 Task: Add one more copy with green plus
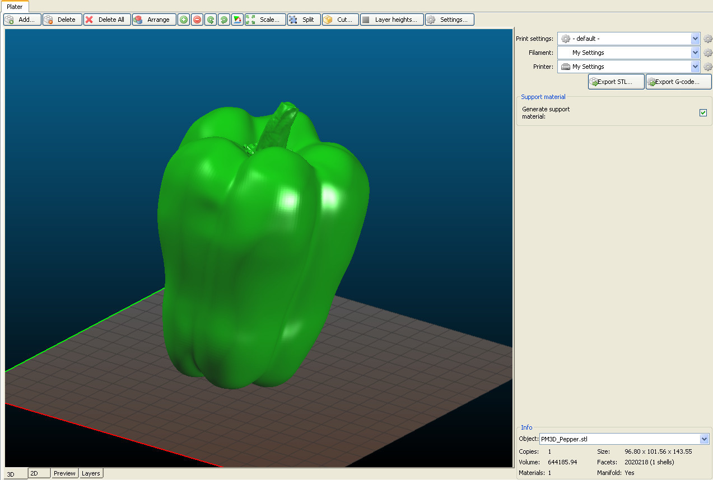tap(184, 20)
